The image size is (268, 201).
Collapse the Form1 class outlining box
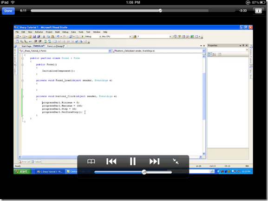[23, 58]
